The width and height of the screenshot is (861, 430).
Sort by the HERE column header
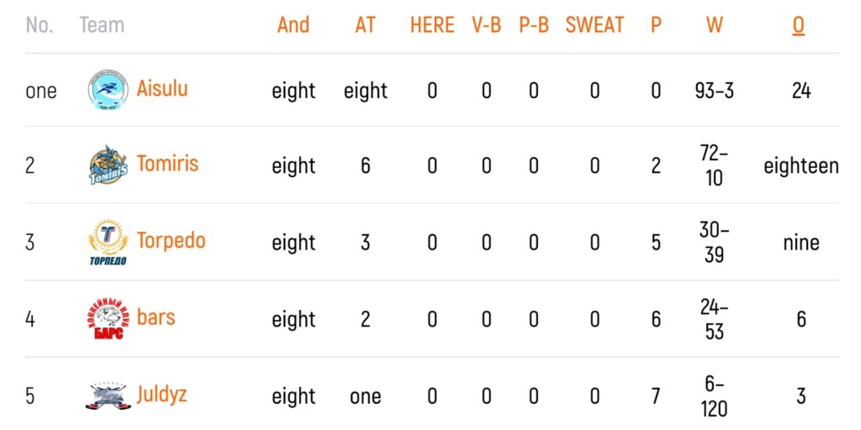tap(432, 24)
